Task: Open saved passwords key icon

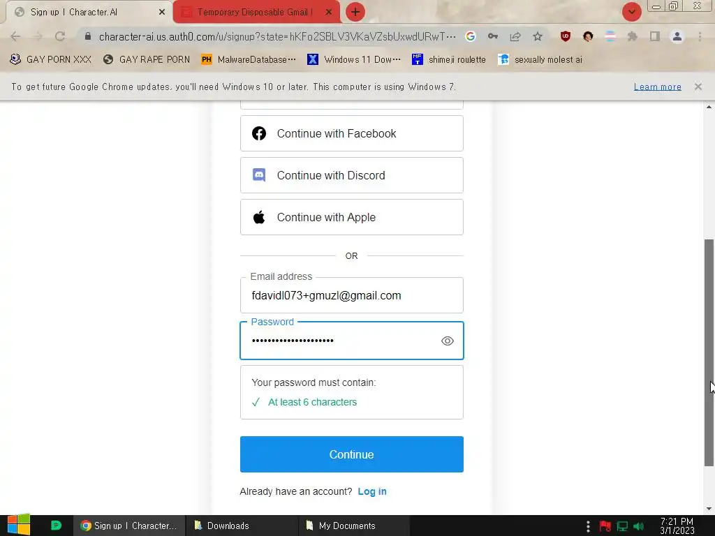Action: (x=493, y=36)
